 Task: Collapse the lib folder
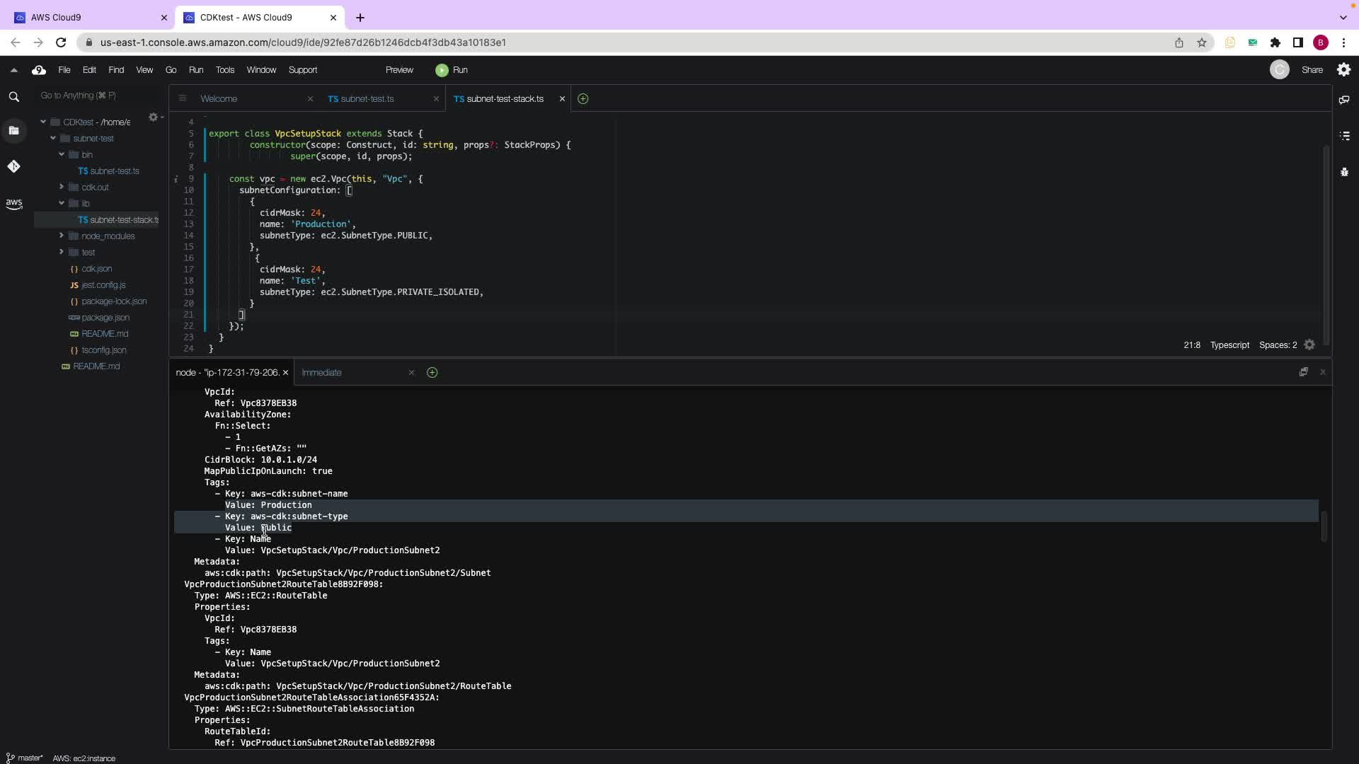click(62, 203)
